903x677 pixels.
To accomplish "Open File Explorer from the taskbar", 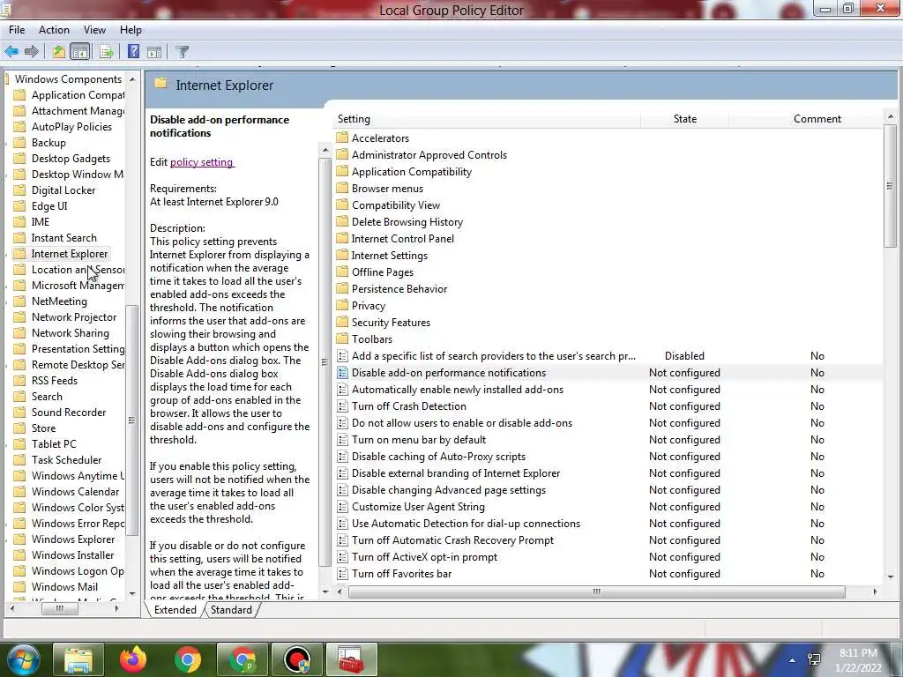I will click(x=78, y=659).
